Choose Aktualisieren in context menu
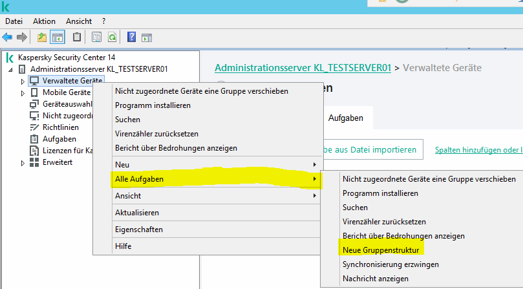The image size is (523, 289). (x=137, y=213)
